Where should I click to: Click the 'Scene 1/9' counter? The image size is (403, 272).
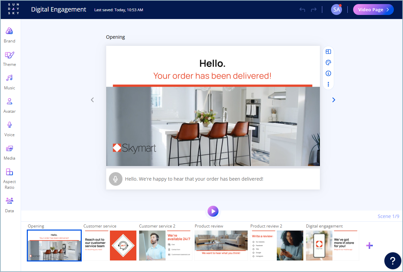coord(388,216)
